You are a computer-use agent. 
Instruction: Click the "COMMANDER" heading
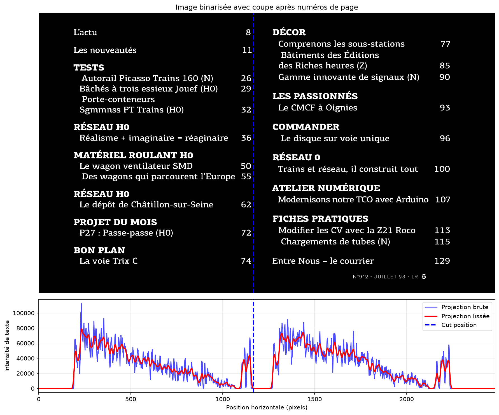tap(306, 127)
